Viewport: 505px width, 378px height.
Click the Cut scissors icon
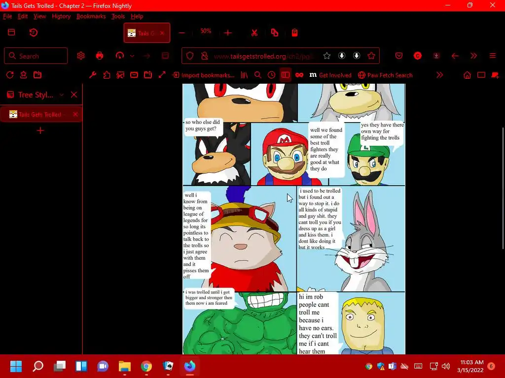[254, 33]
